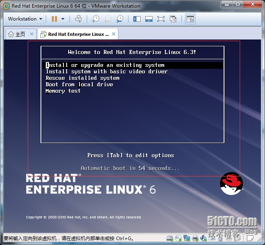
Task: Select Install system with basic video driver
Action: coord(107,72)
